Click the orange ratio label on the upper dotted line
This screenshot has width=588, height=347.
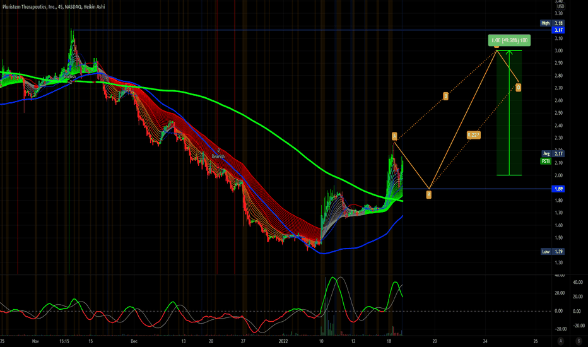point(445,96)
